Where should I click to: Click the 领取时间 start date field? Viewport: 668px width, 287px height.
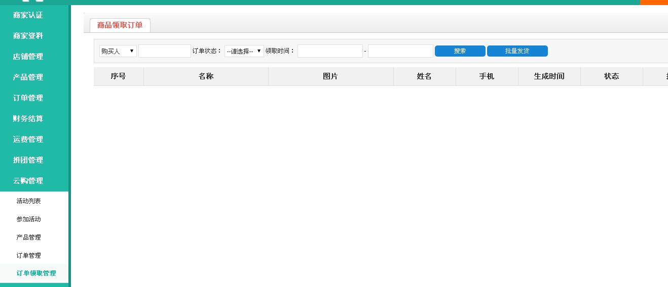(x=330, y=51)
